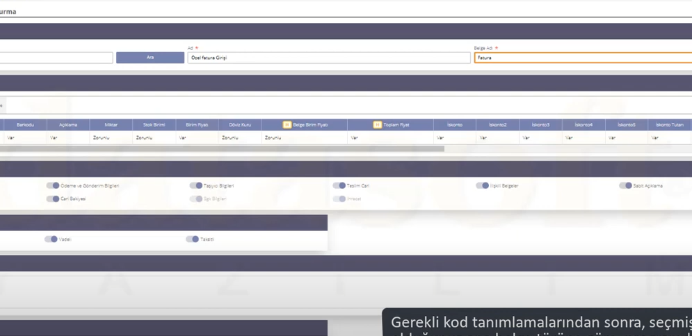Click the icon beside Belge Birim Fiyatı header
The height and width of the screenshot is (336, 692).
tap(287, 125)
